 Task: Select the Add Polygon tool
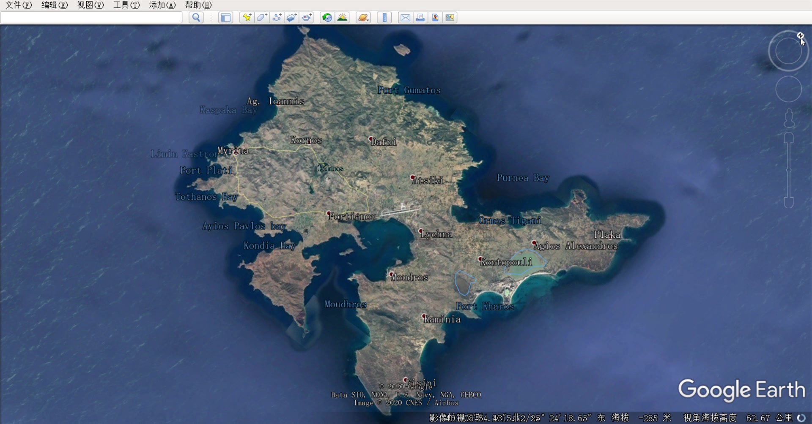tap(262, 17)
